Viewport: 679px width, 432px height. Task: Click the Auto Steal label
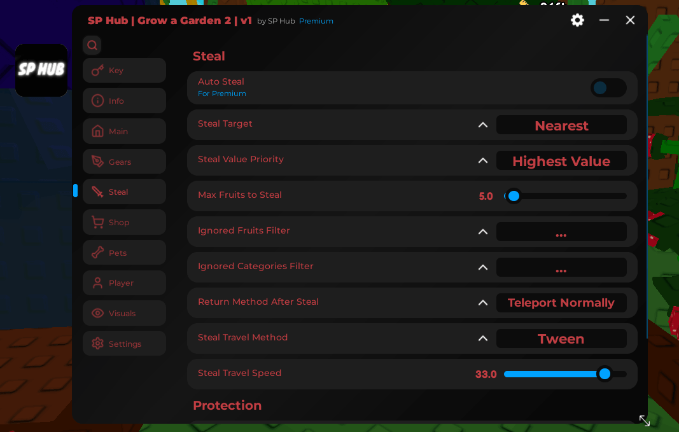pos(221,81)
